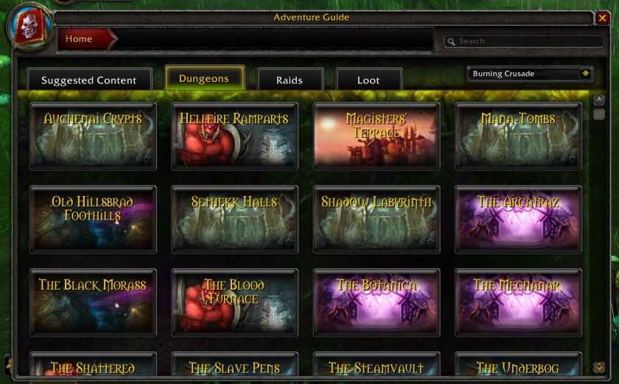The height and width of the screenshot is (384, 619).
Task: Open The Black Morass dungeon entry
Action: point(93,303)
